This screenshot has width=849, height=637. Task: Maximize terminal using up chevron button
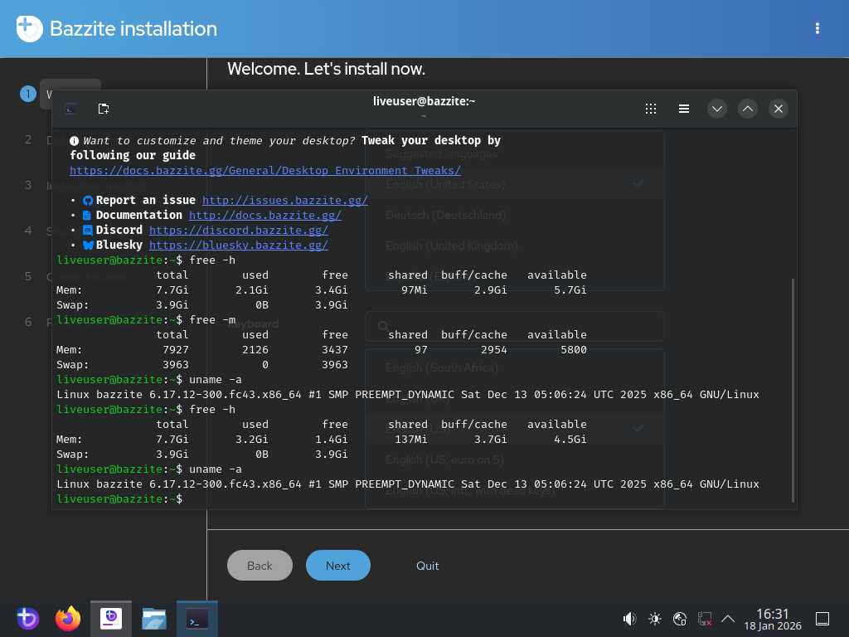click(748, 109)
